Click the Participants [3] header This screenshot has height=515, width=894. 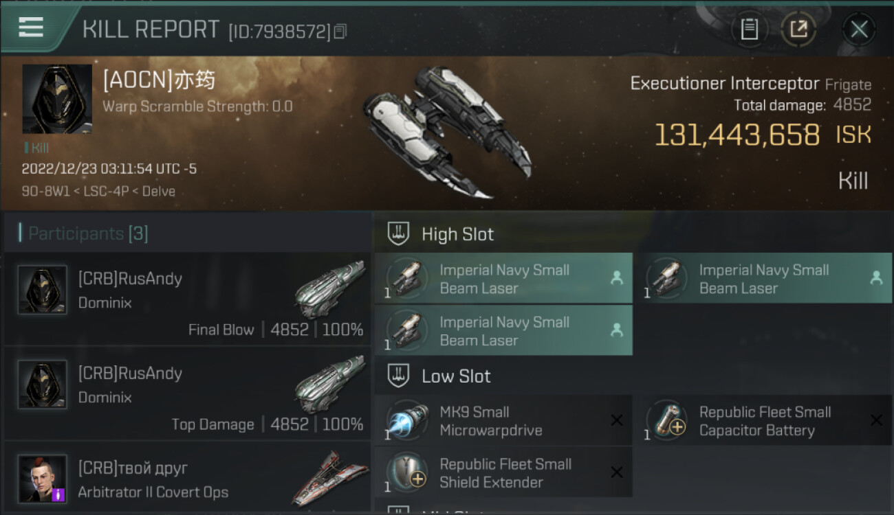[88, 233]
